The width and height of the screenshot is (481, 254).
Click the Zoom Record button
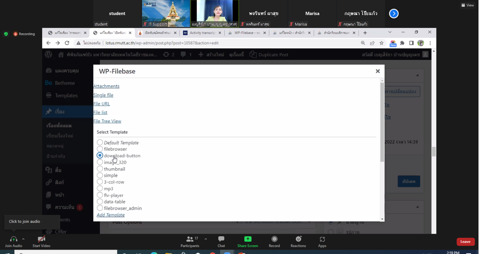click(x=274, y=242)
